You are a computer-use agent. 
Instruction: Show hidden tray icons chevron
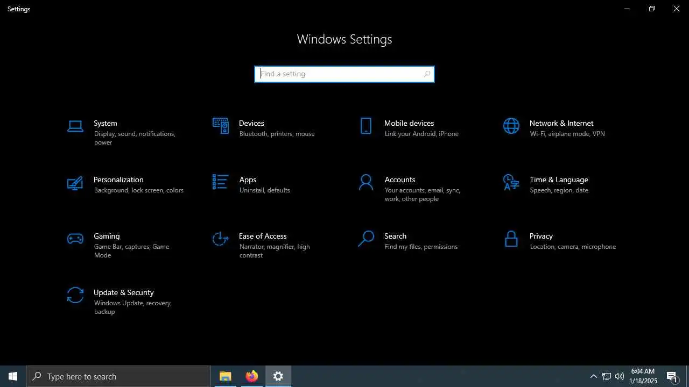tap(594, 376)
